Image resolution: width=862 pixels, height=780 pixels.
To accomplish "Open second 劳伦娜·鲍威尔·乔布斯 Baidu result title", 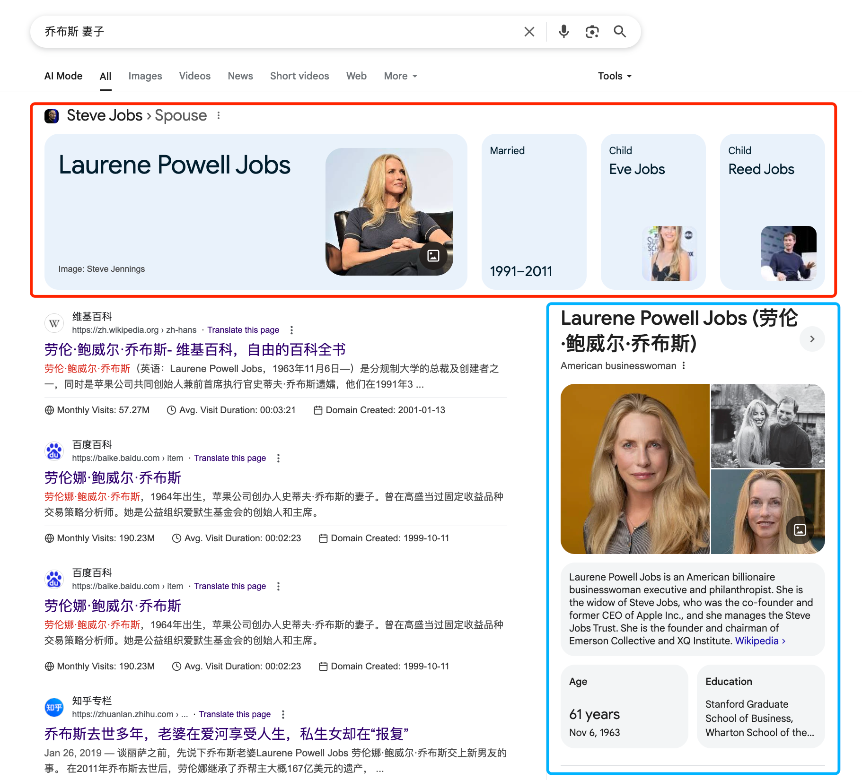I will [x=113, y=606].
